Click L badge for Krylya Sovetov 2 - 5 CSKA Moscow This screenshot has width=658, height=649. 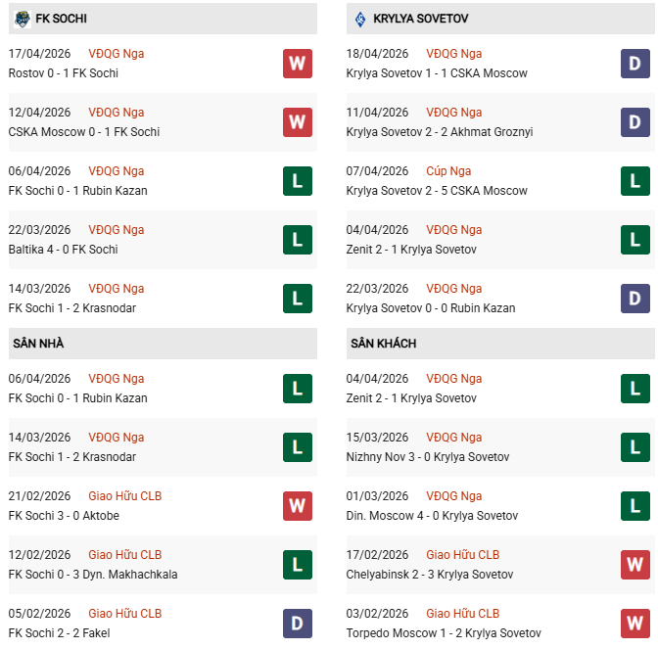click(635, 181)
